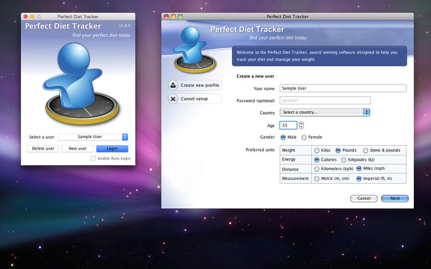
Task: Set weight units to Pounds
Action: [338, 150]
